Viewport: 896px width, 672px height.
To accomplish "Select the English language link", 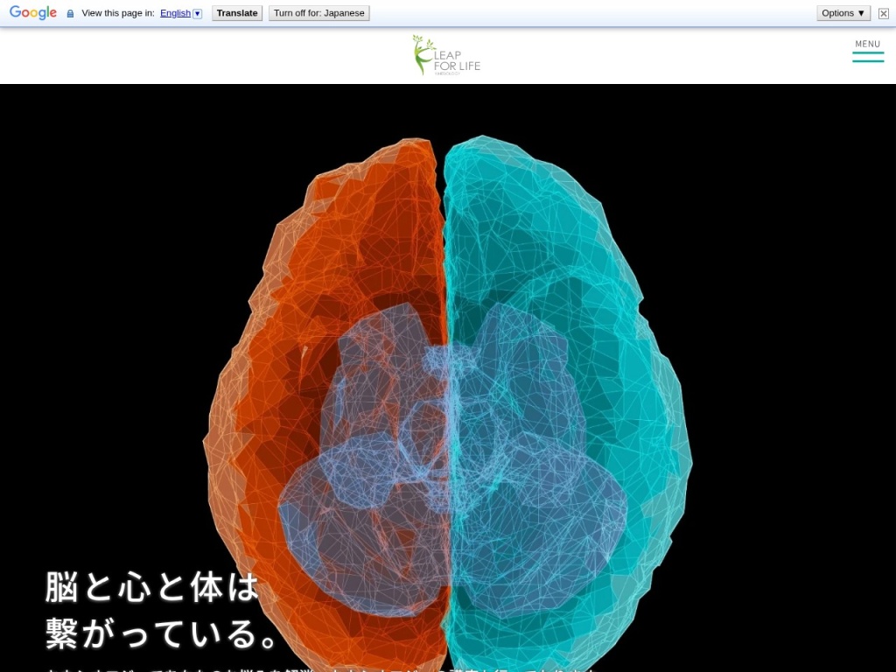I will pyautogui.click(x=175, y=14).
